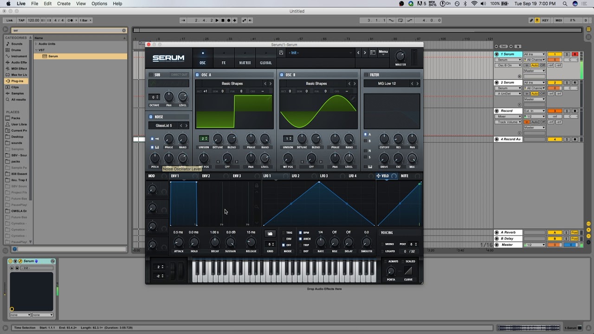Select the Drums category in browser

(x=16, y=50)
